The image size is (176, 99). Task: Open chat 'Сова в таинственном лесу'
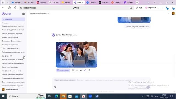(11, 48)
